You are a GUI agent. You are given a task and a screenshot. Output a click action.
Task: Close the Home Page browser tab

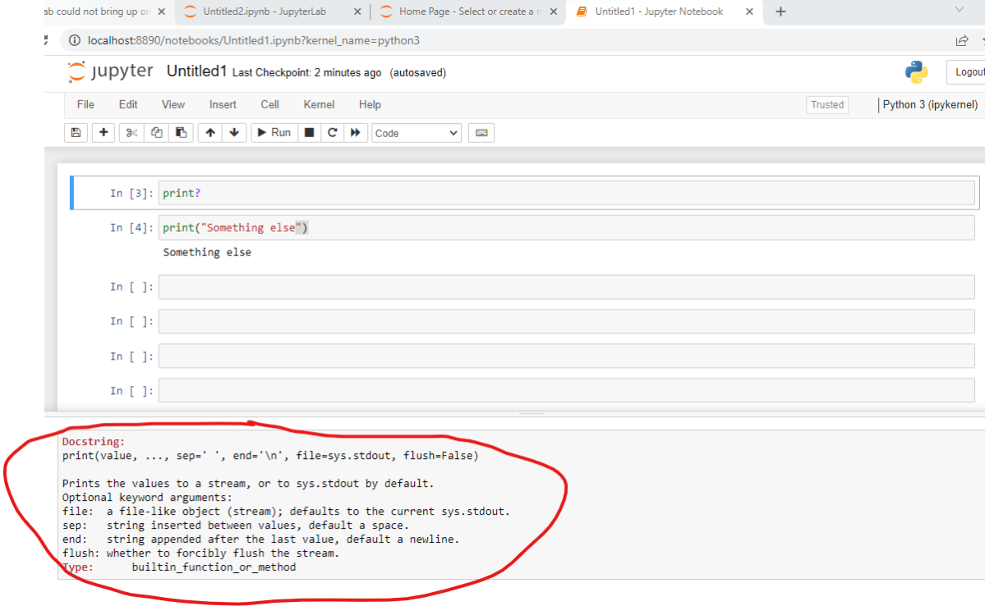(x=554, y=11)
